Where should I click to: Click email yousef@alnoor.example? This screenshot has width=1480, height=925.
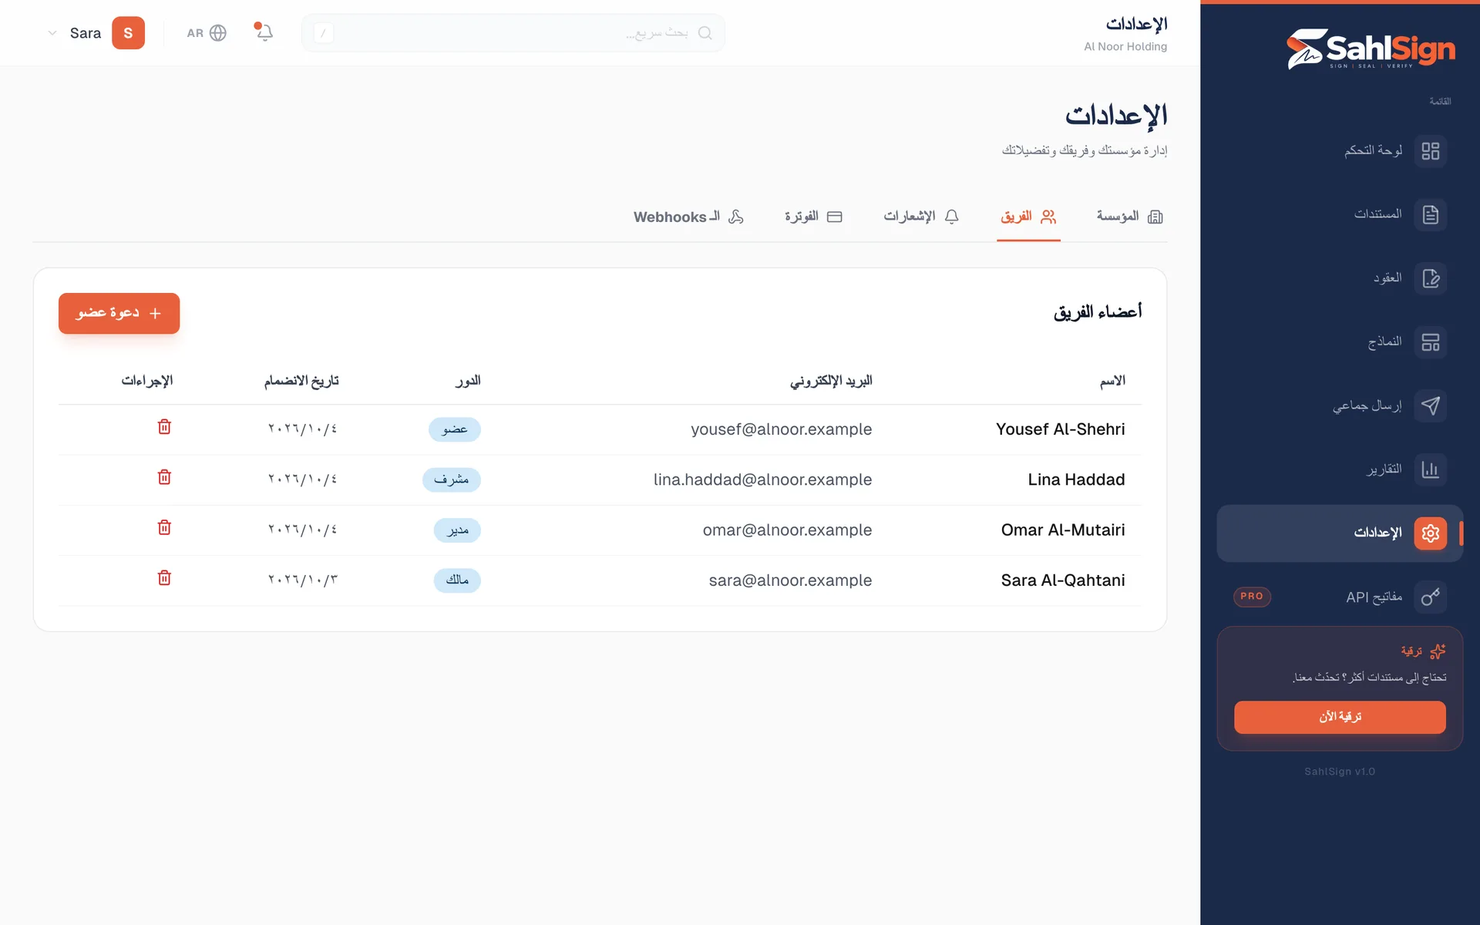[x=782, y=429]
